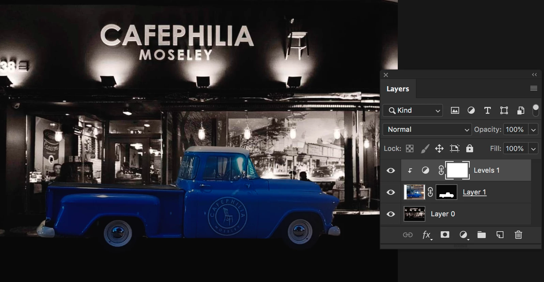Hide Layer 1 visibility eye
This screenshot has width=544, height=282.
pos(391,192)
